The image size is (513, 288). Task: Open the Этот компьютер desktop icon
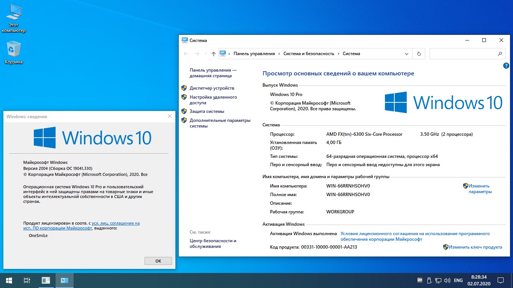coord(14,18)
